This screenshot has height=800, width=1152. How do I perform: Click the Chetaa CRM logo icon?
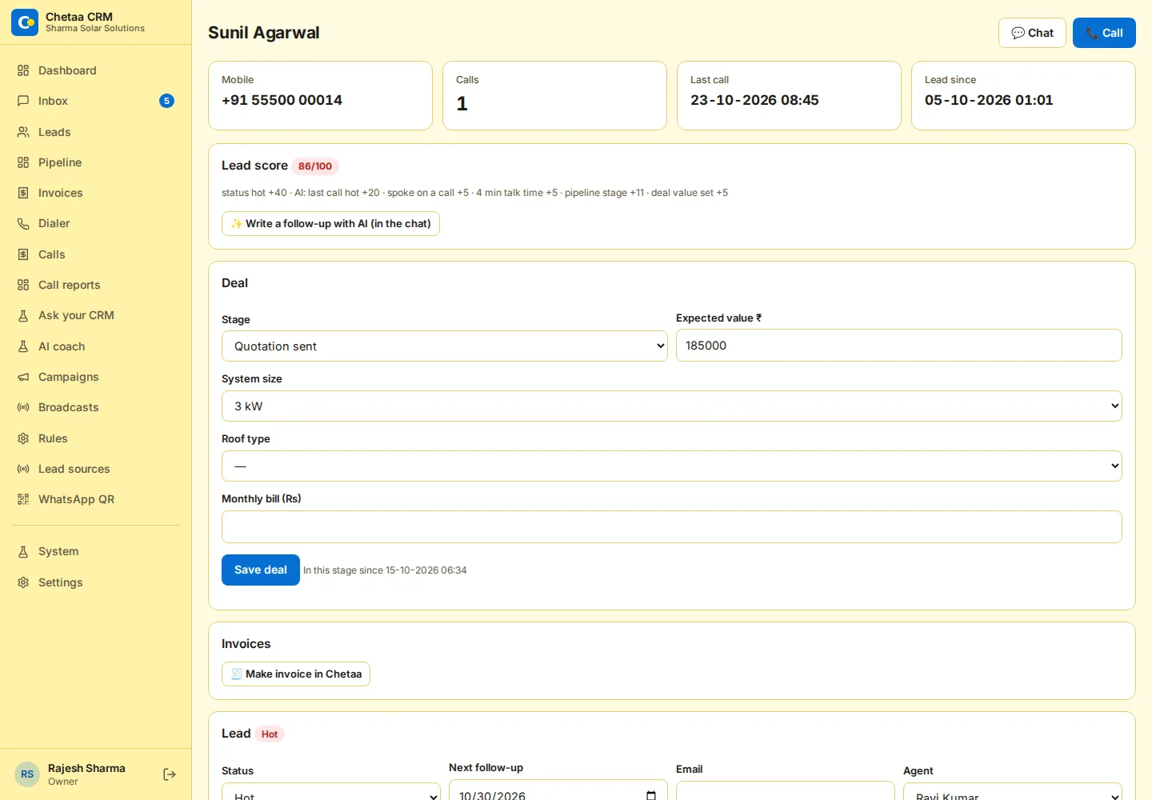coord(25,22)
